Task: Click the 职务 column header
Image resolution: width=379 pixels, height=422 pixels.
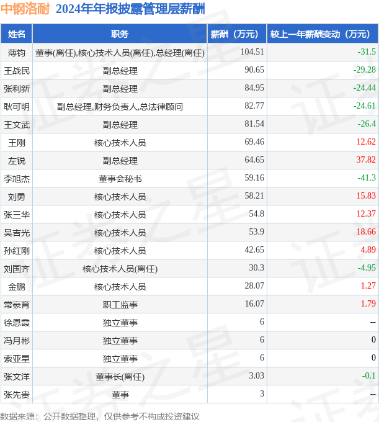Action: click(120, 34)
